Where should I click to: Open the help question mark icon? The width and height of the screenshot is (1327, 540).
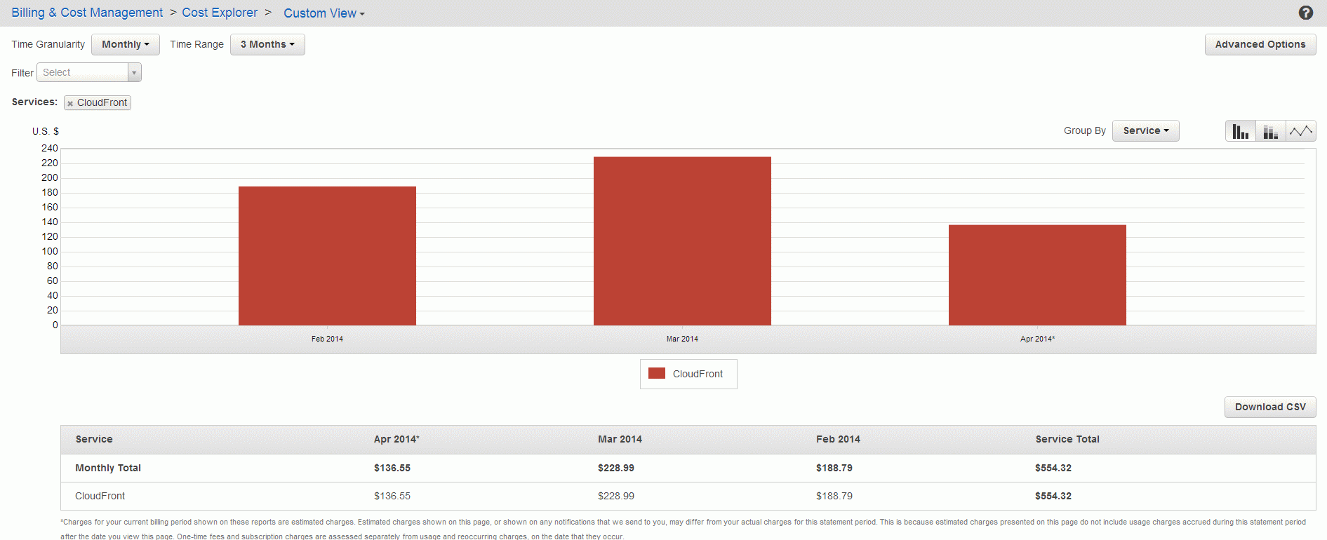1306,13
